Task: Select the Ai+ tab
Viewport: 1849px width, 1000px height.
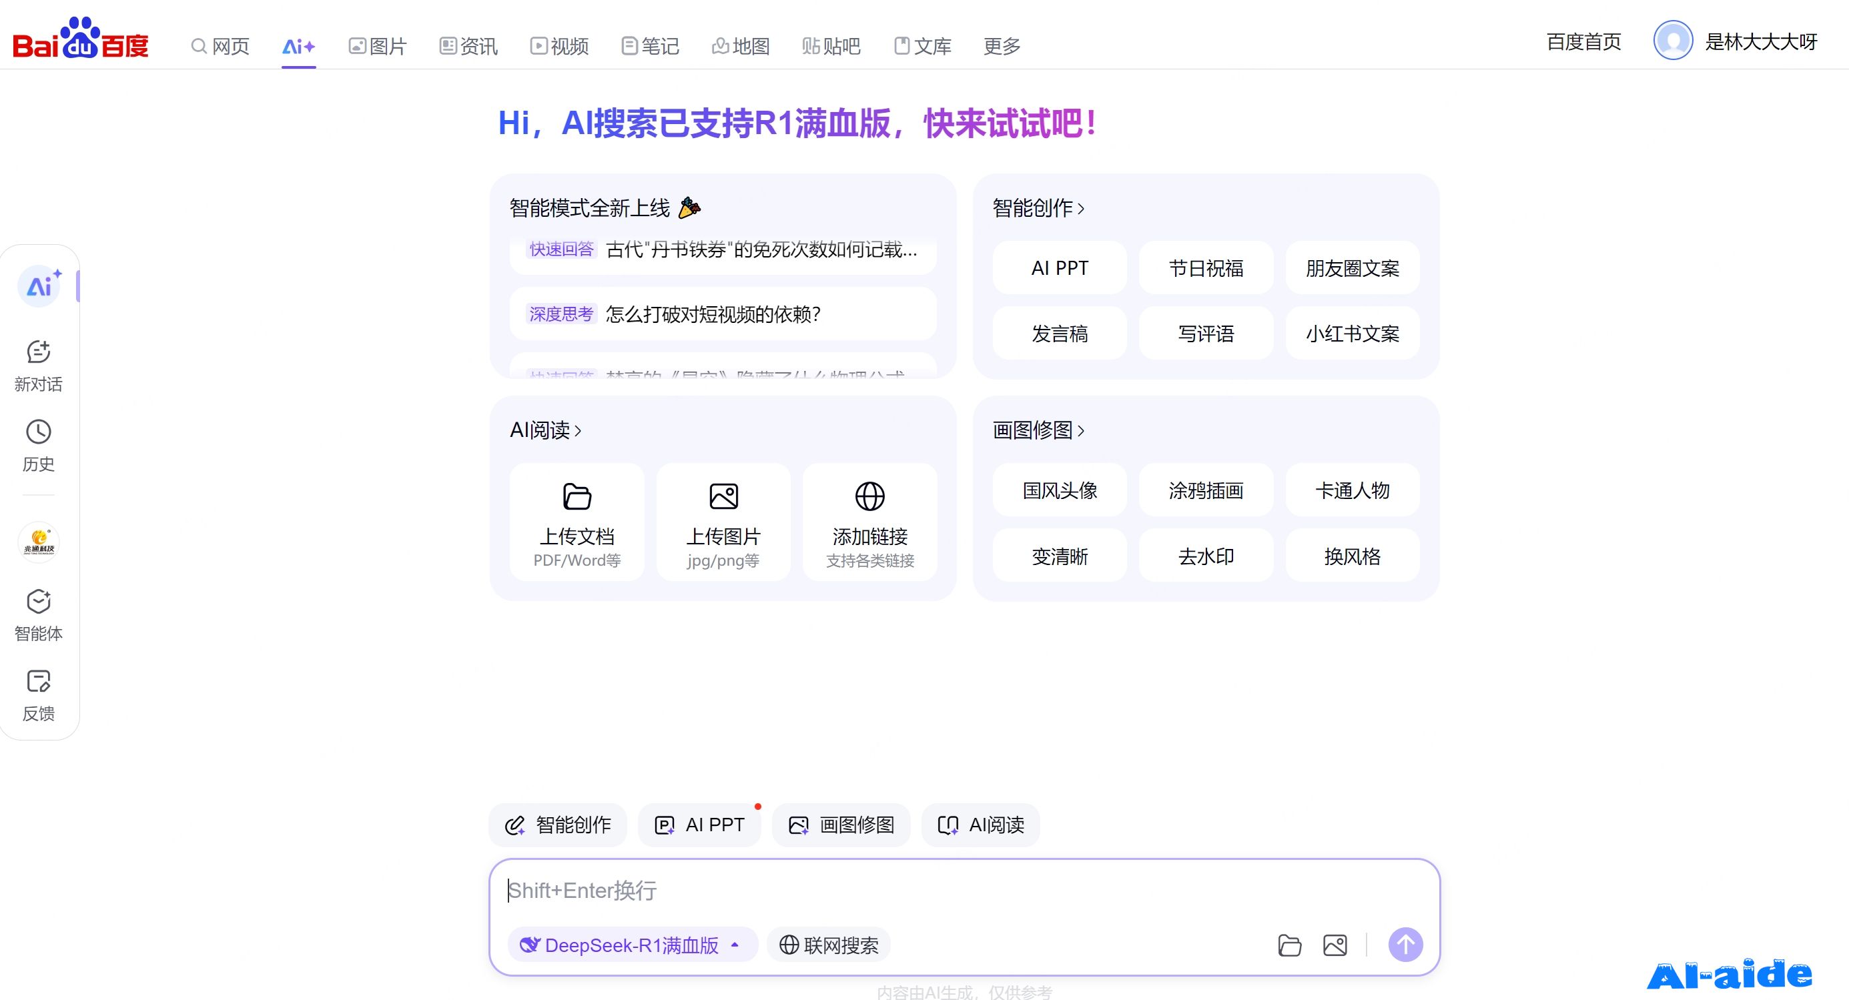Action: pos(298,47)
